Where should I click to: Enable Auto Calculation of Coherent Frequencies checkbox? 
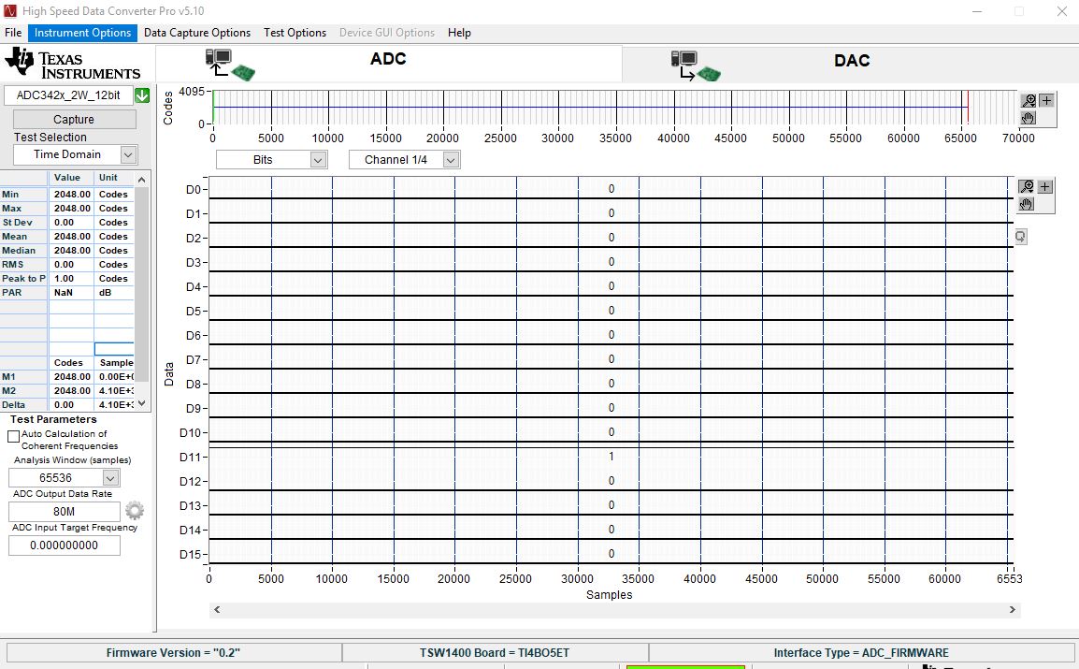pyautogui.click(x=13, y=436)
